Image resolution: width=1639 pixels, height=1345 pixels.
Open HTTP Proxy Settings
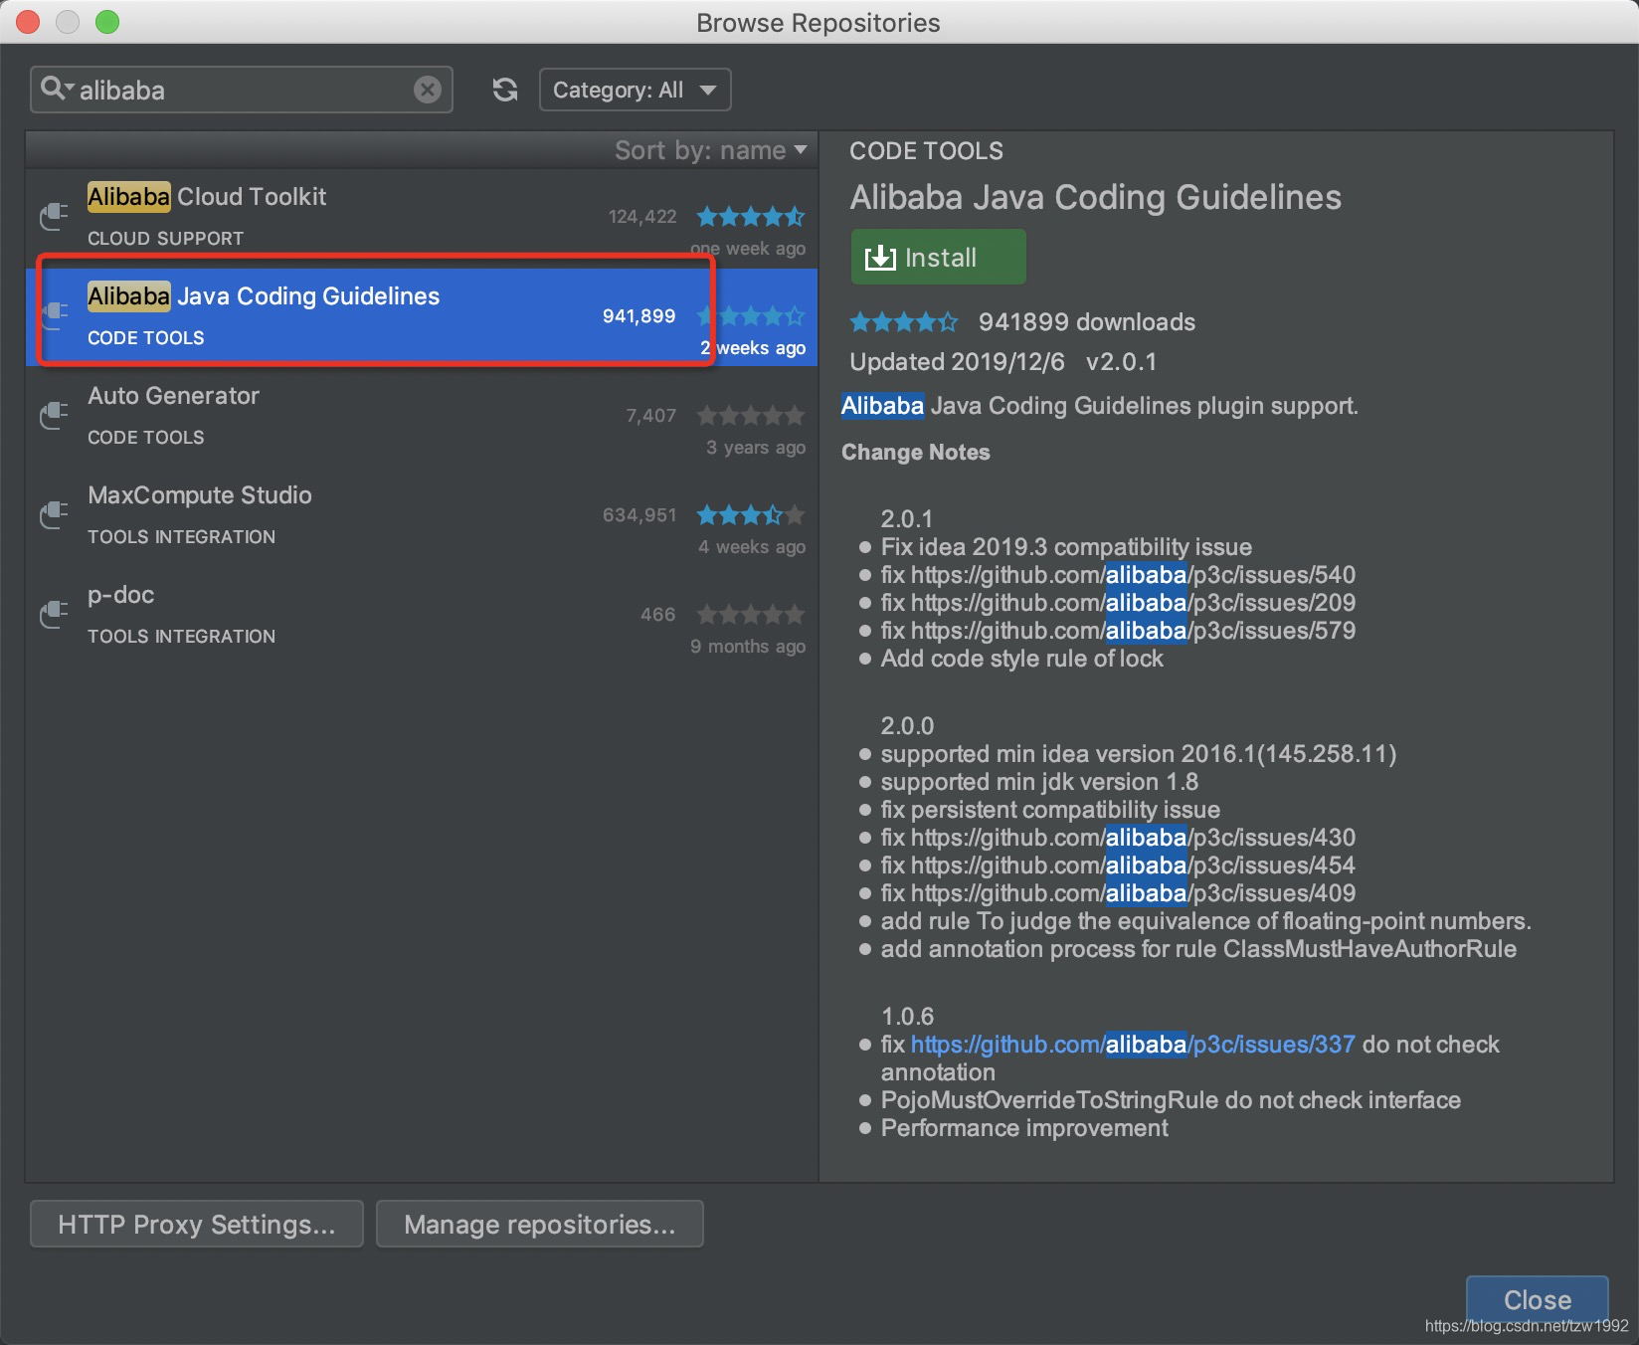tap(197, 1224)
